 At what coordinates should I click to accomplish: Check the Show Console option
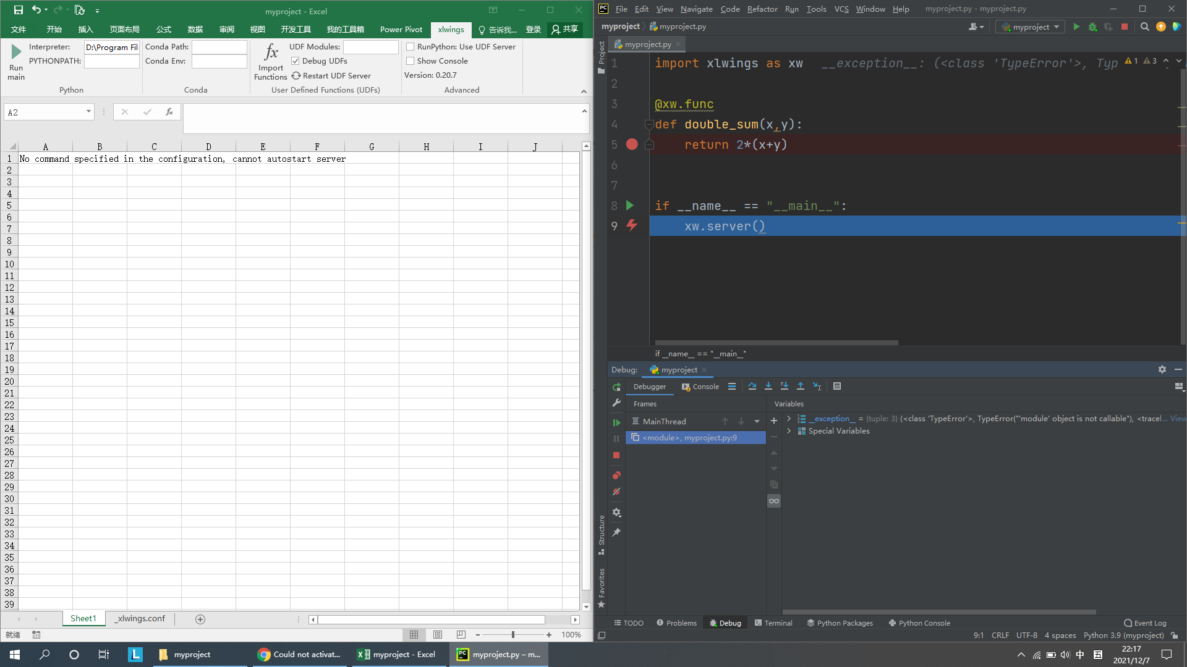coord(411,61)
